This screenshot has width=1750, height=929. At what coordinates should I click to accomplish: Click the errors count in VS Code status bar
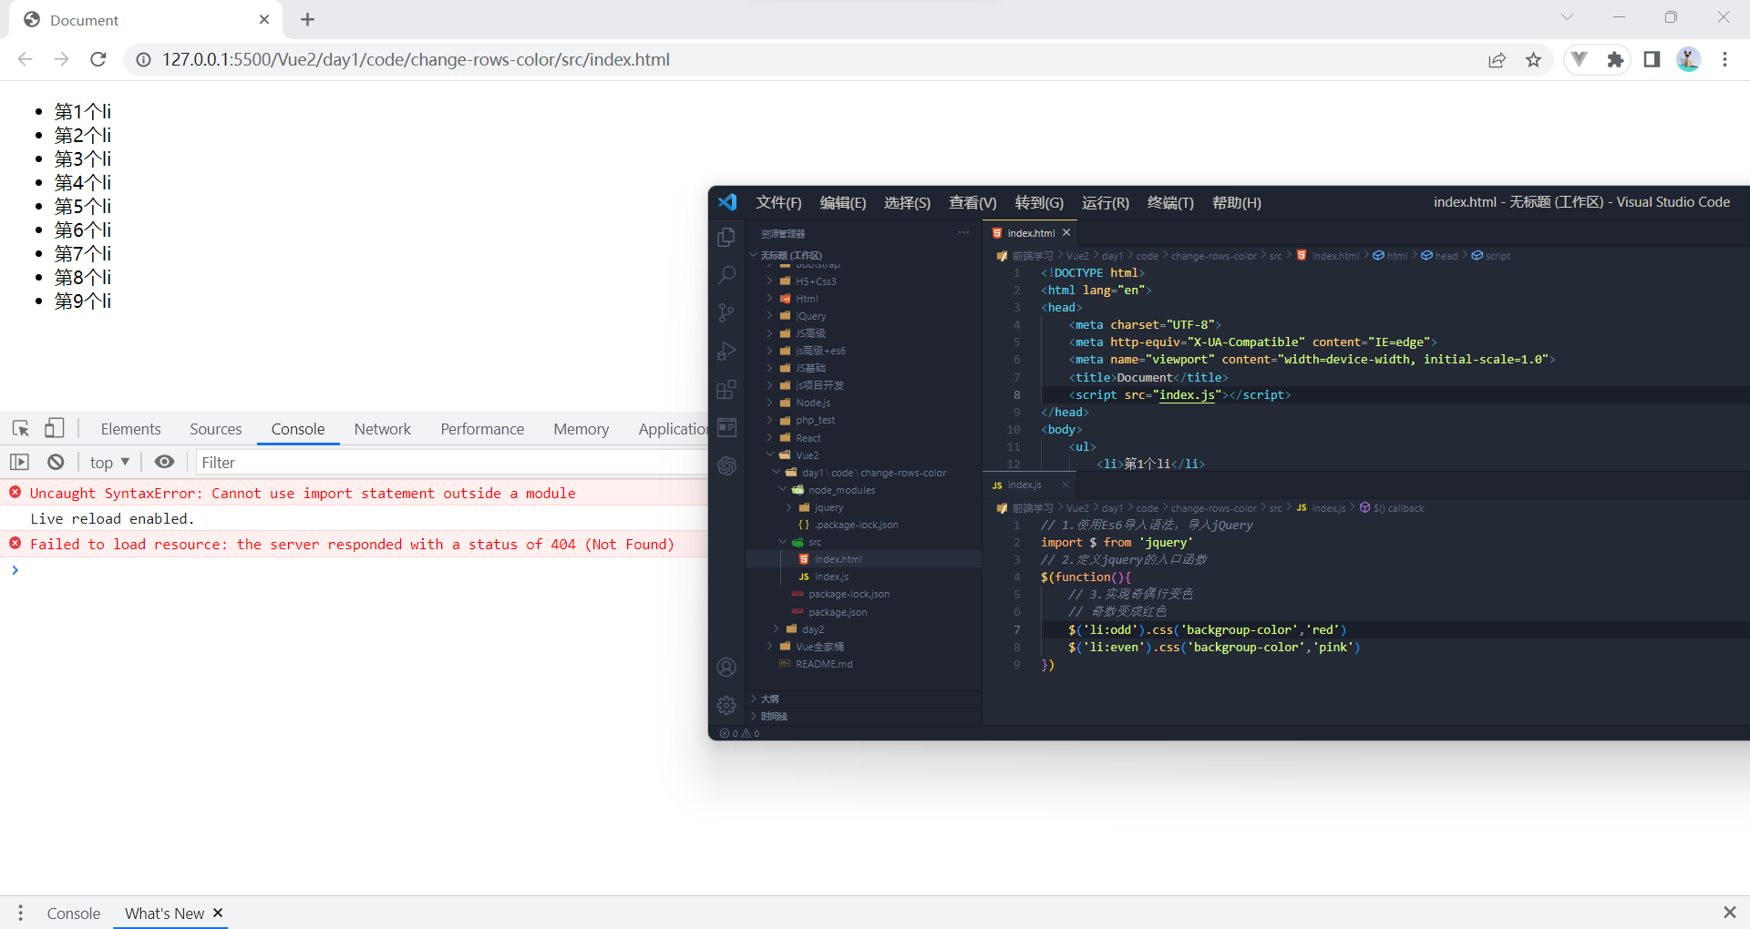[x=729, y=733]
